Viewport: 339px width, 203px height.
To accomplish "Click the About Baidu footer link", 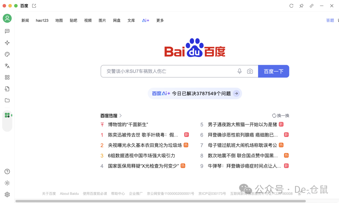I will click(x=69, y=194).
